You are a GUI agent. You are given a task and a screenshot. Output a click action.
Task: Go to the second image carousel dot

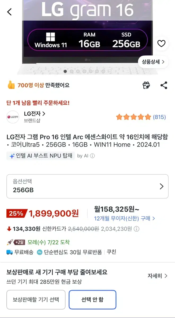coord(72,71)
